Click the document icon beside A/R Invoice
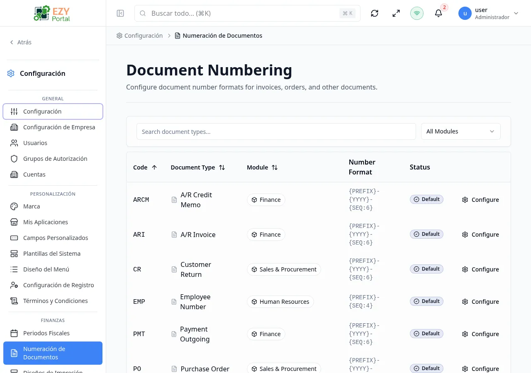 [x=174, y=235]
